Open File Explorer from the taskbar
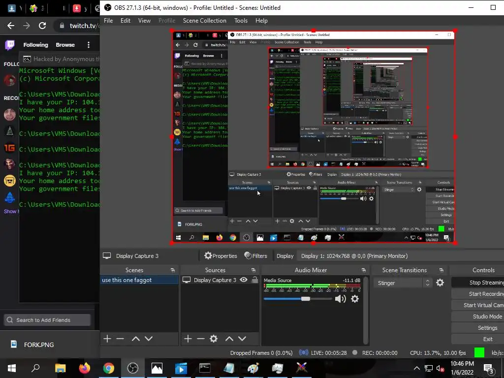 click(x=61, y=368)
